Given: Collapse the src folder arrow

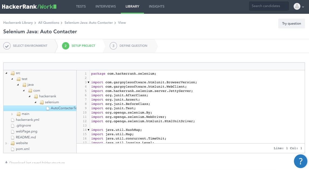Looking at the screenshot, I should (6, 73).
